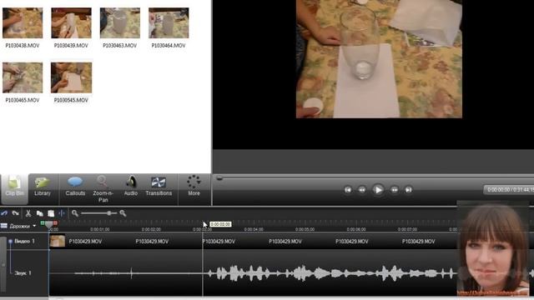Cut selection with the scissors icon
This screenshot has height=300, width=534.
[28, 213]
